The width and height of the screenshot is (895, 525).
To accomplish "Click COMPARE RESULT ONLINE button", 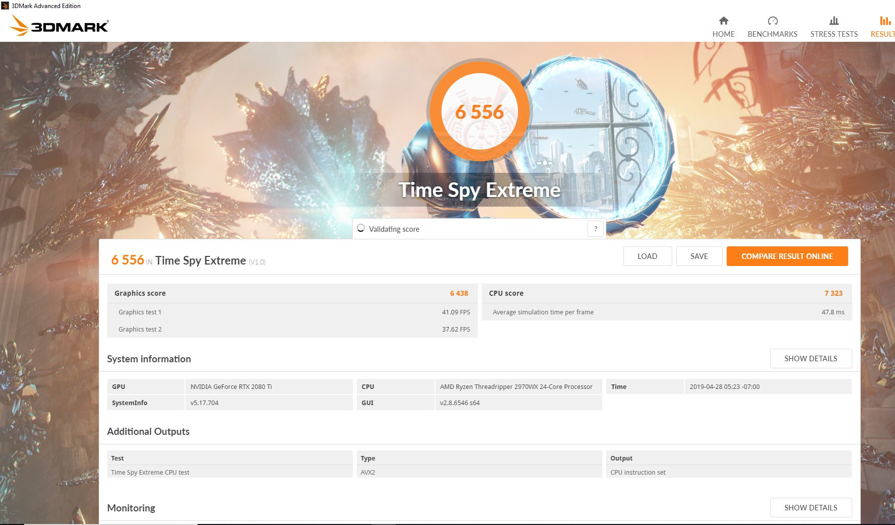I will tap(787, 256).
